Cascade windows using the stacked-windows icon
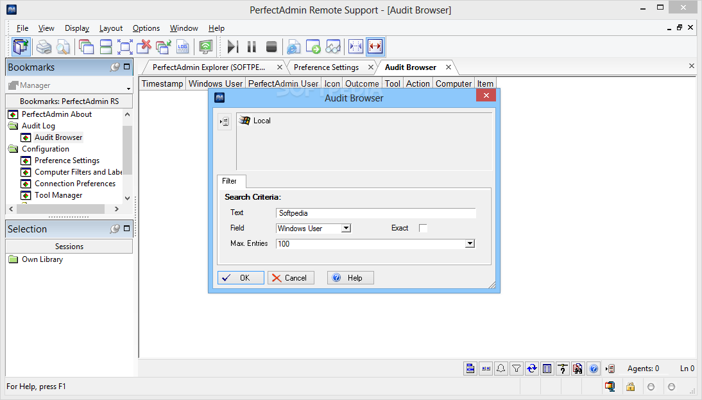 [86, 47]
